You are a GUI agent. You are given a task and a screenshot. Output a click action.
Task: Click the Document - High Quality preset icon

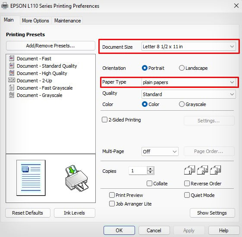point(11,73)
